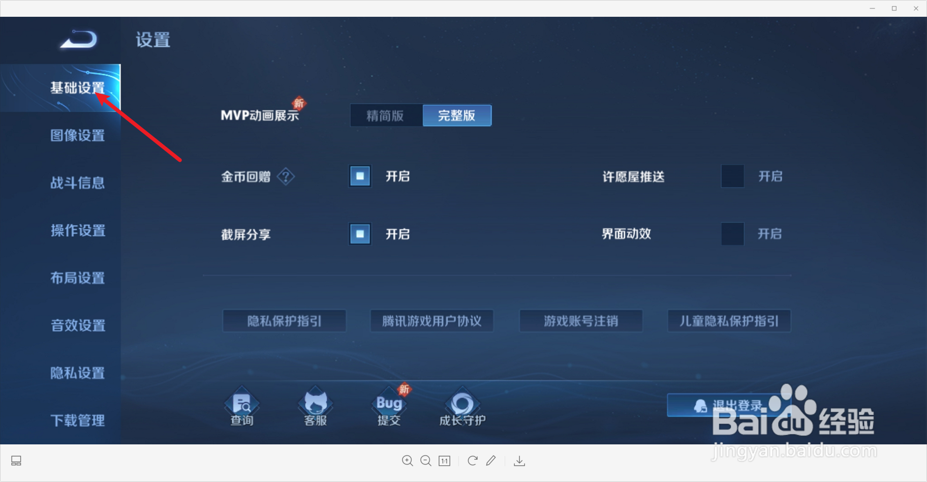
Task: Select the 精简版 MVP animation option
Action: coord(386,115)
